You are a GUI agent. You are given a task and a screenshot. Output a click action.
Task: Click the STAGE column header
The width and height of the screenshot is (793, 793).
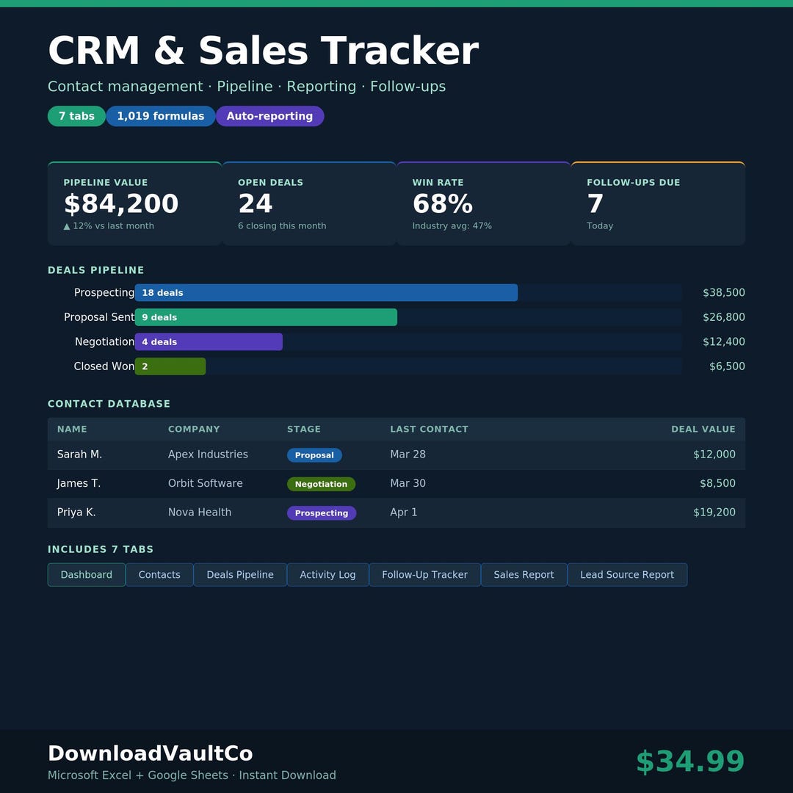coord(304,429)
